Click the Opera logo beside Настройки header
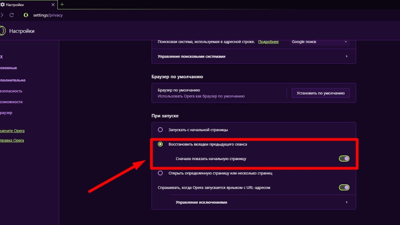The height and width of the screenshot is (225, 400). (x=2, y=31)
